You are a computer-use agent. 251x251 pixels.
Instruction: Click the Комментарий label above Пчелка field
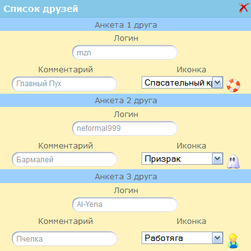click(65, 221)
